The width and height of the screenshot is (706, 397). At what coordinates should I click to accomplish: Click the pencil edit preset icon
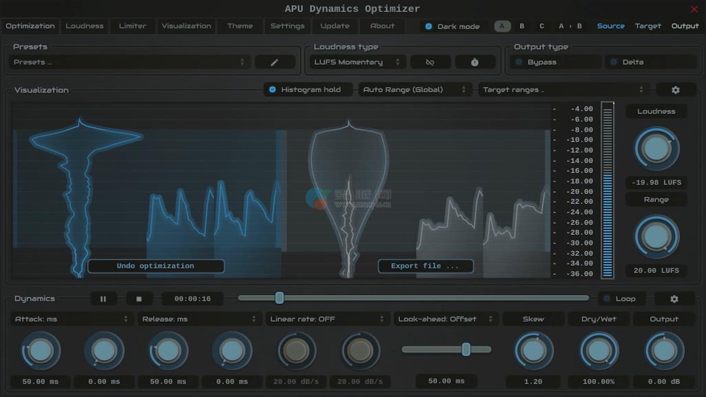(275, 62)
